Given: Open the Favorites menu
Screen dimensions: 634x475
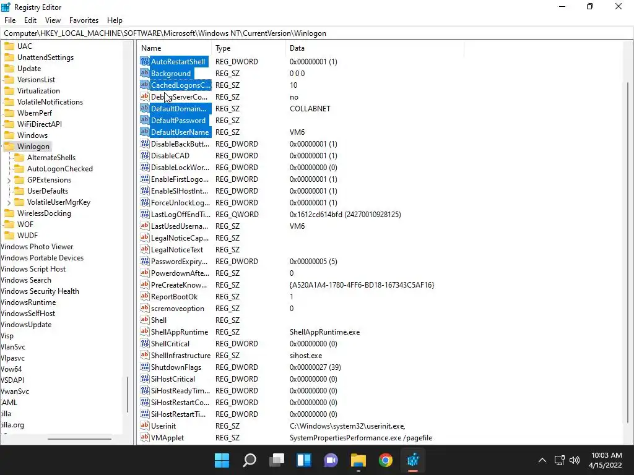Looking at the screenshot, I should (x=84, y=20).
